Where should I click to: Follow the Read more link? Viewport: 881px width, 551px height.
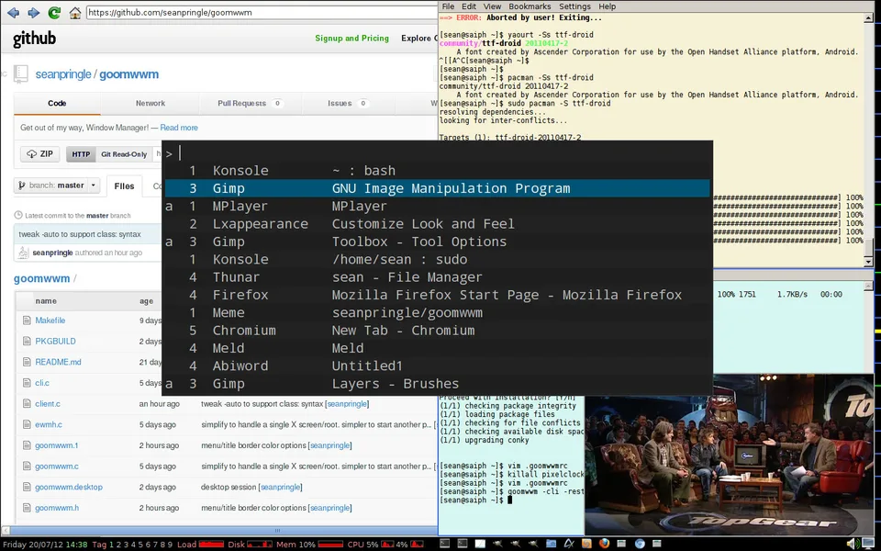179,128
